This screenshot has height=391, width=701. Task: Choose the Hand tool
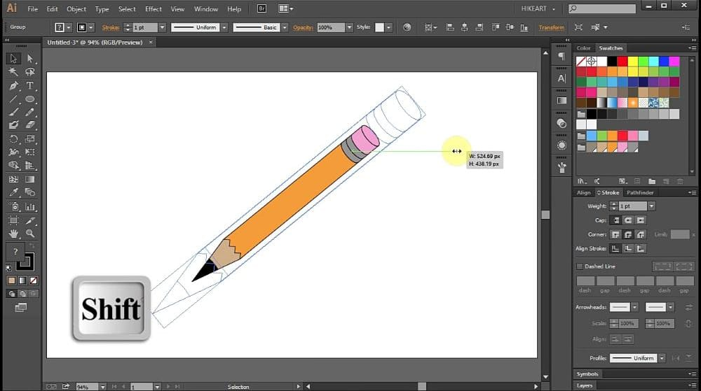point(13,234)
